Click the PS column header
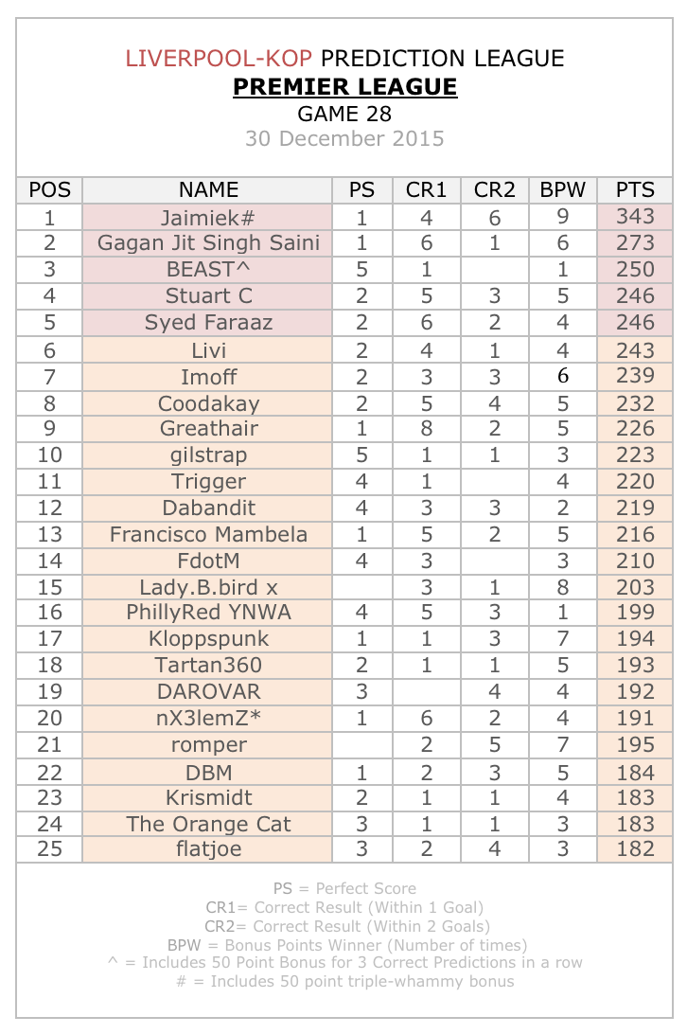This screenshot has width=687, height=1034. (x=361, y=189)
